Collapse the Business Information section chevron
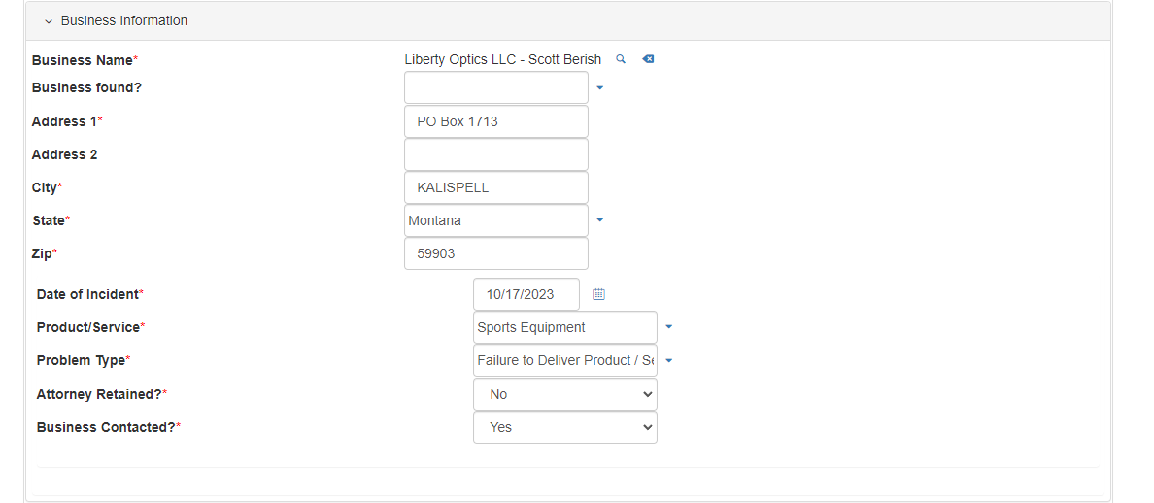The image size is (1154, 503). pos(49,21)
